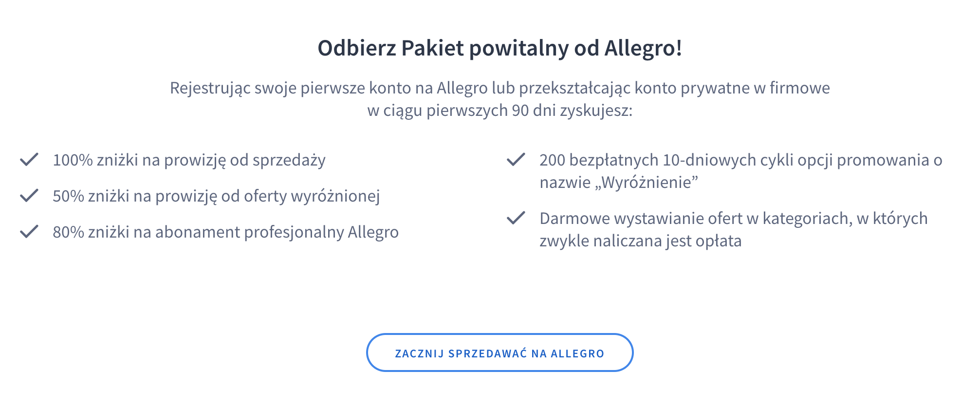This screenshot has width=962, height=408.
Task: Click the text 50% zniżki na prowizję od oferty wyróżnionej
Action: (216, 196)
